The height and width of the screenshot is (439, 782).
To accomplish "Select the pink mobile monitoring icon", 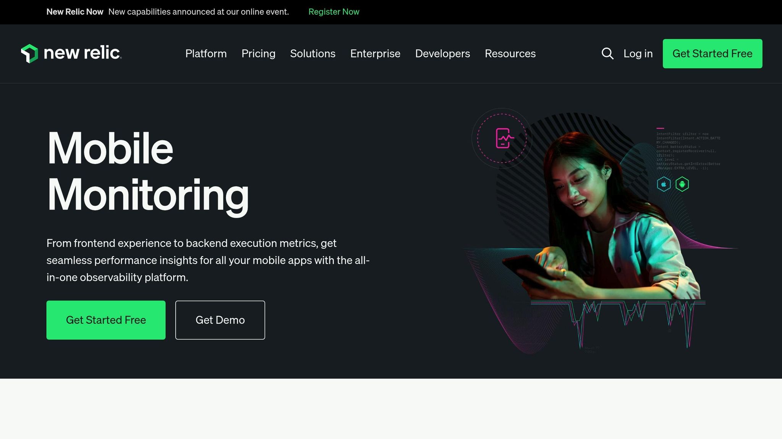I will [504, 139].
